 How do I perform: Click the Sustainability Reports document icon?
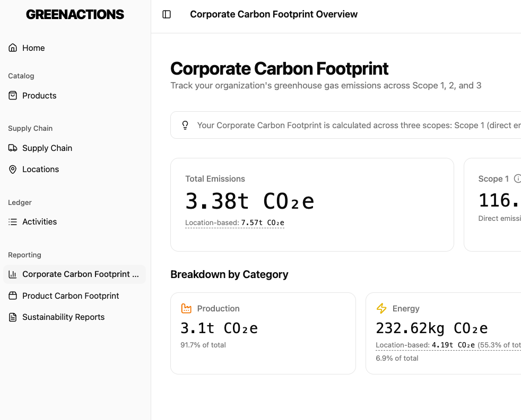point(12,317)
